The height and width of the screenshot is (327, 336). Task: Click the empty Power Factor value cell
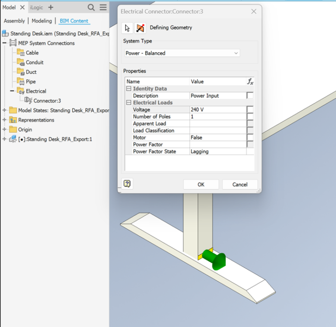pos(218,144)
